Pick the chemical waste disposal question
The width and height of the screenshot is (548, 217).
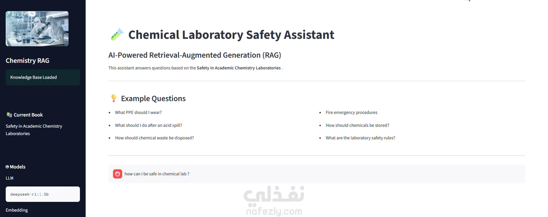(154, 138)
